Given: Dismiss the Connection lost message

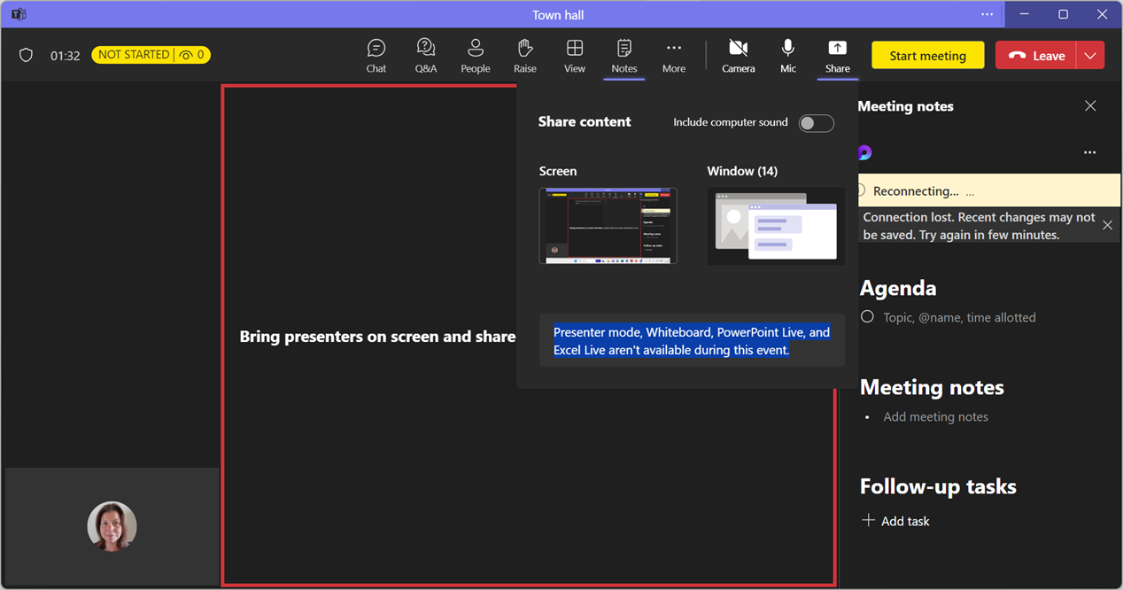Looking at the screenshot, I should [x=1108, y=226].
